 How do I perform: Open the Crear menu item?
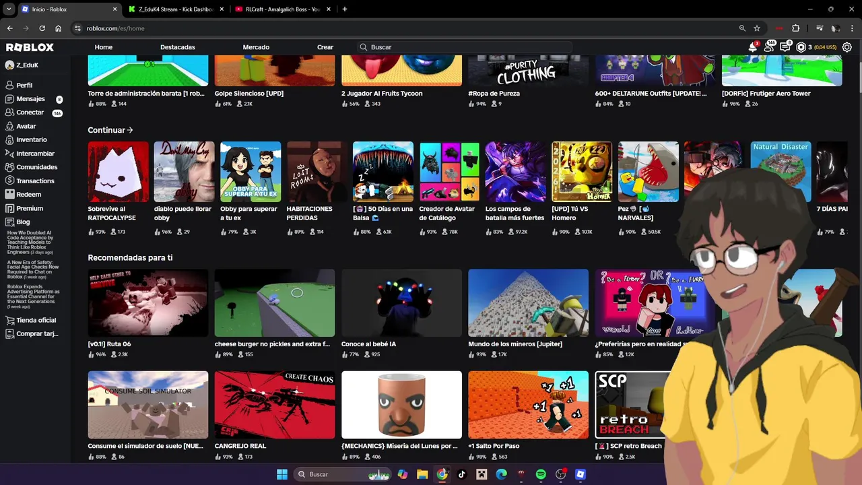pyautogui.click(x=325, y=47)
